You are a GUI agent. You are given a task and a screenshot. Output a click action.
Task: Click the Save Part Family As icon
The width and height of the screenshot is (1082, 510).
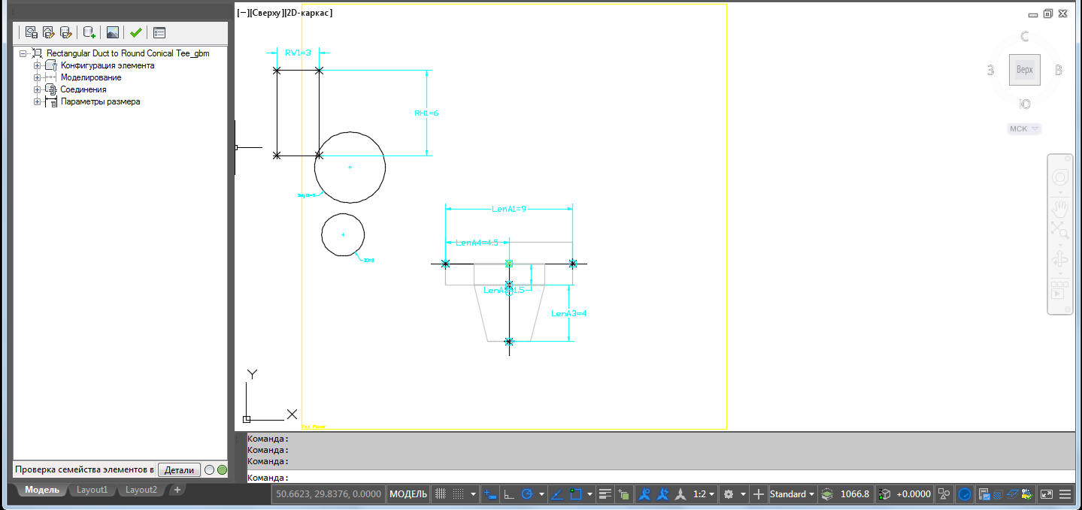pyautogui.click(x=48, y=32)
